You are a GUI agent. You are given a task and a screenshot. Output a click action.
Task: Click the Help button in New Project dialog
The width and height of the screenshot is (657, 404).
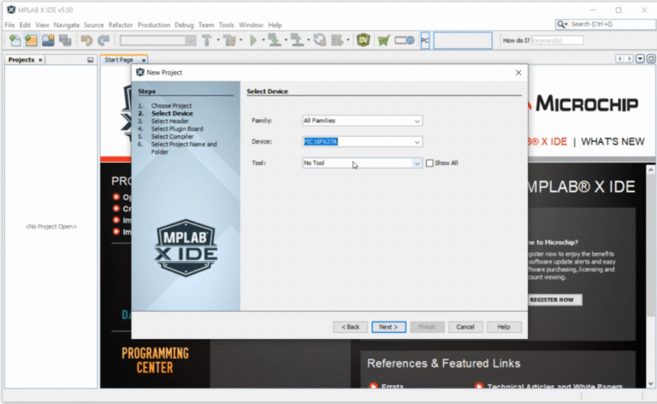(x=504, y=327)
